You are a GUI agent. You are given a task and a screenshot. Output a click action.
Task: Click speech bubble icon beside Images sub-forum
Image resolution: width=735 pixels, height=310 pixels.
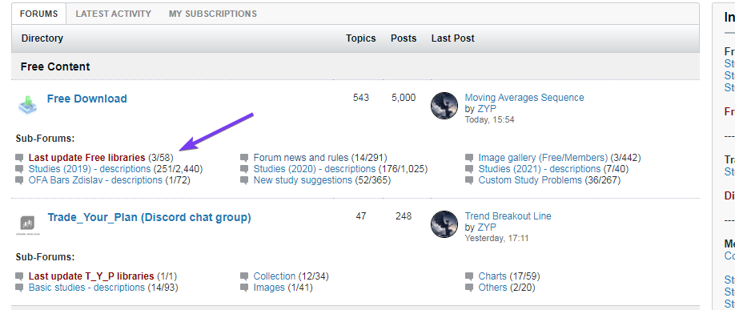coord(244,288)
